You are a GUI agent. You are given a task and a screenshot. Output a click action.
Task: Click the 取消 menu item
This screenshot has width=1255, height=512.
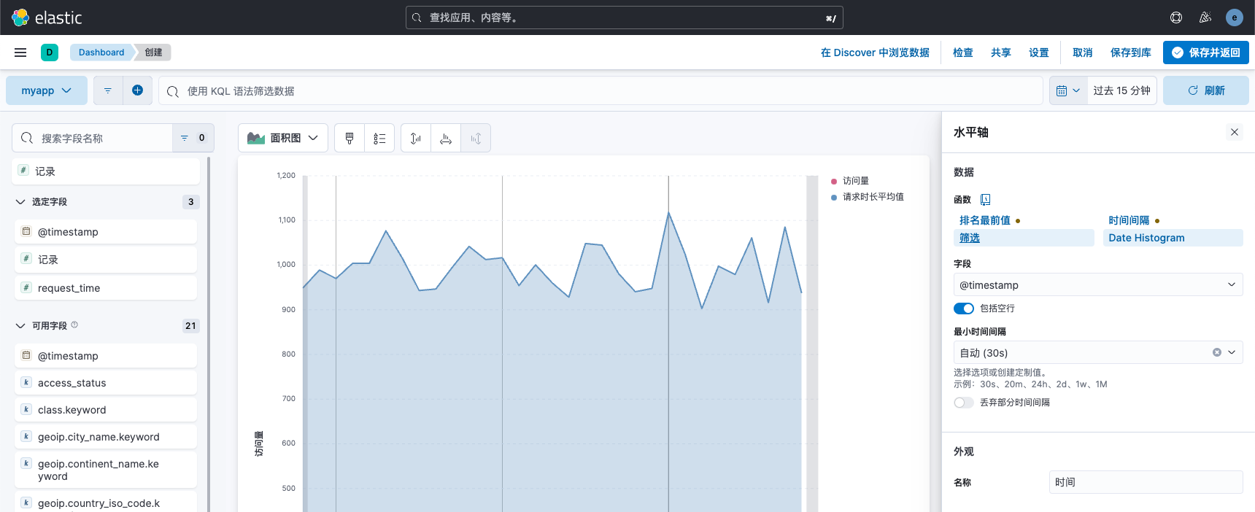[x=1083, y=53]
